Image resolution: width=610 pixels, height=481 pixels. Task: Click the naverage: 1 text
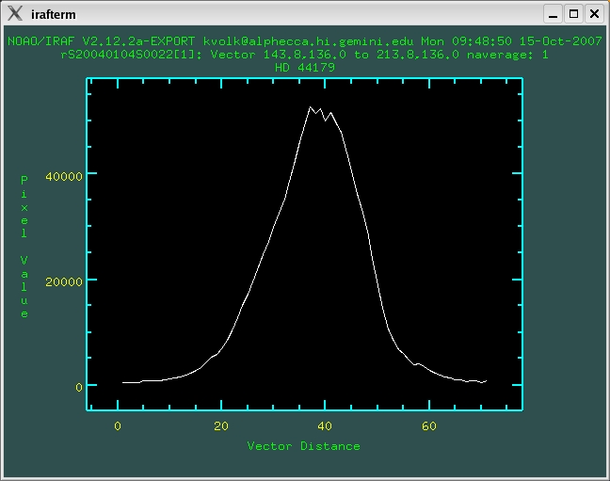pyautogui.click(x=507, y=55)
